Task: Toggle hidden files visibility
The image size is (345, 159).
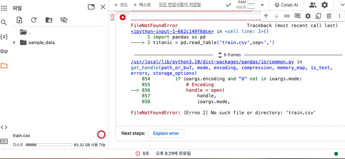Action: click(64, 20)
